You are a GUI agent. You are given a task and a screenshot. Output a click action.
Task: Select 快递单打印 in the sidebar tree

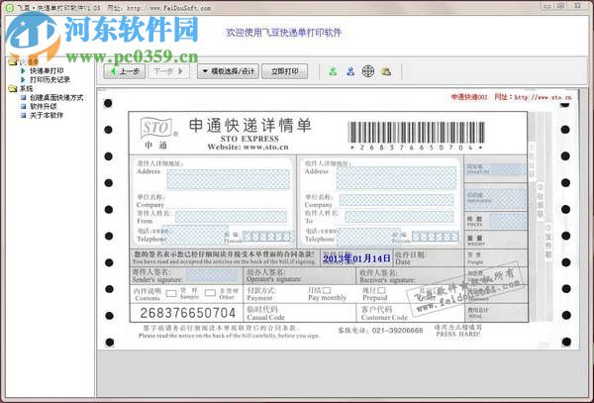click(x=48, y=71)
